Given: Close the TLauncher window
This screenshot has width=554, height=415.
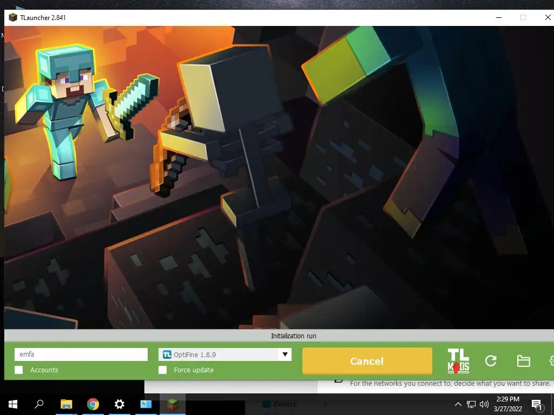Looking at the screenshot, I should pos(548,17).
